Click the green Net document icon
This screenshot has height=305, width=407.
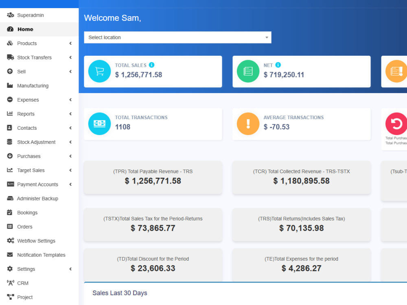tap(248, 71)
